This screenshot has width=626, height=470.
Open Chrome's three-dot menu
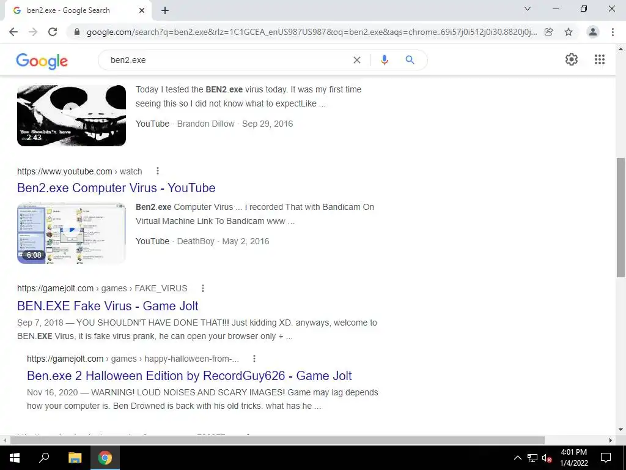coord(613,32)
